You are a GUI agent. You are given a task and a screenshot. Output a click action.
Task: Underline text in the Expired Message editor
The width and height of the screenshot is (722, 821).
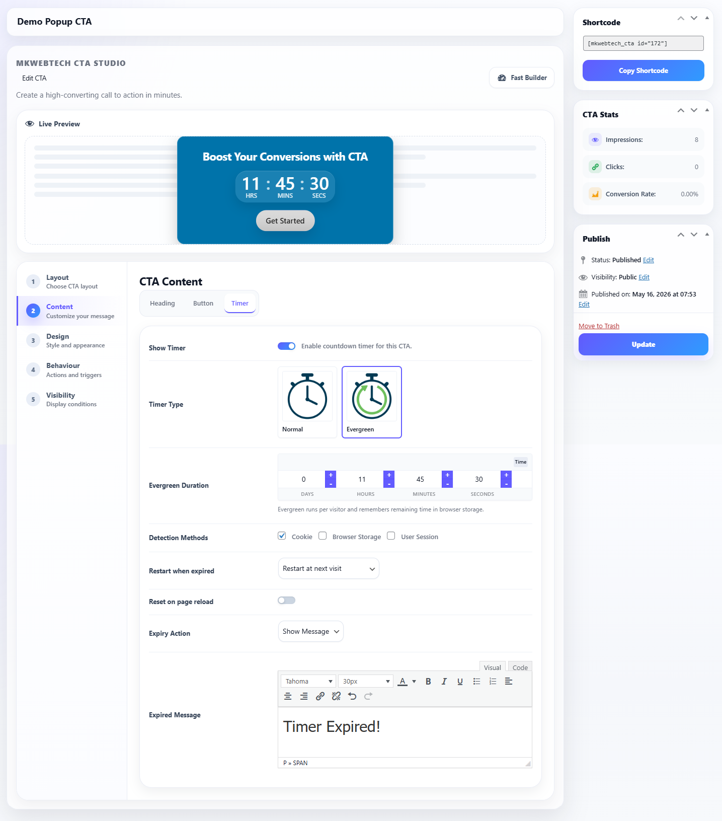coord(460,681)
